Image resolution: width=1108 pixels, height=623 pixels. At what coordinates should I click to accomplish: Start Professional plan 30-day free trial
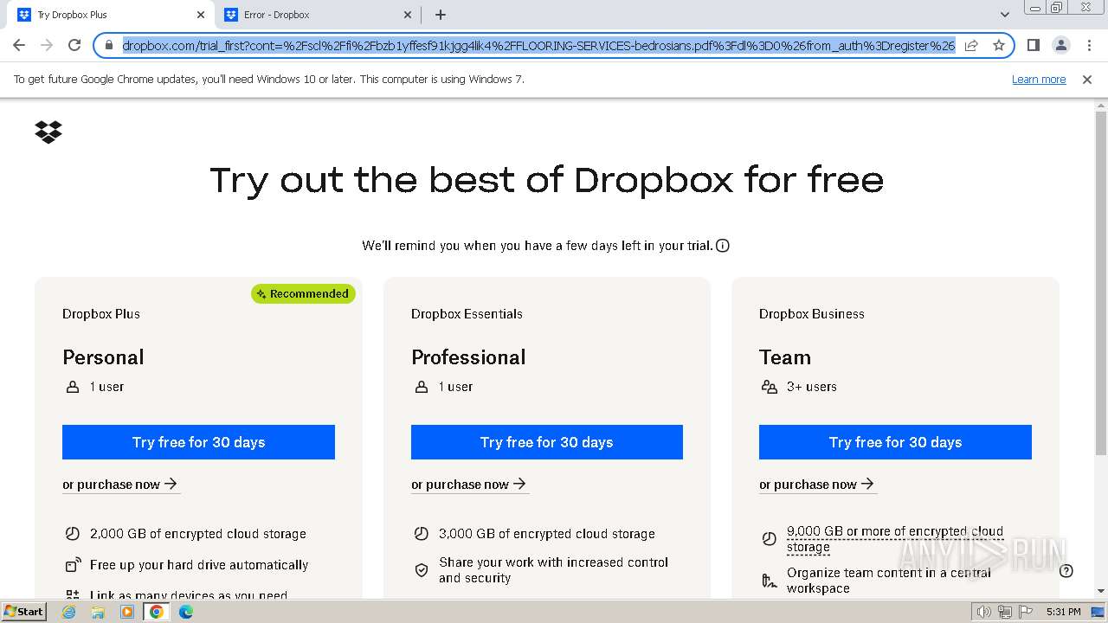pos(547,442)
